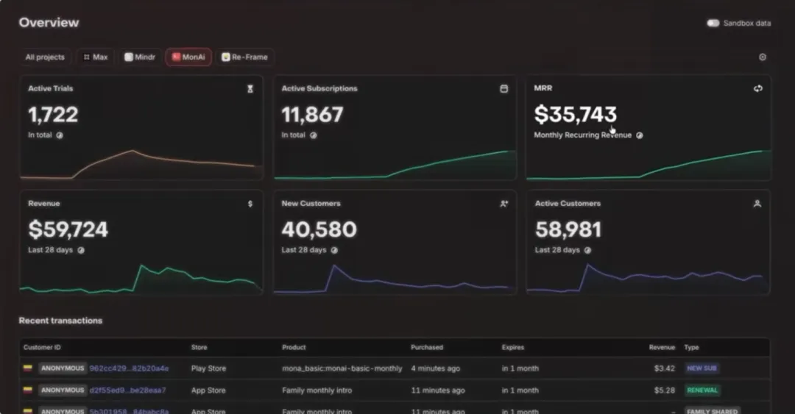The height and width of the screenshot is (414, 795).
Task: Open period selector beside Active Subscriptions In total
Action: [314, 135]
